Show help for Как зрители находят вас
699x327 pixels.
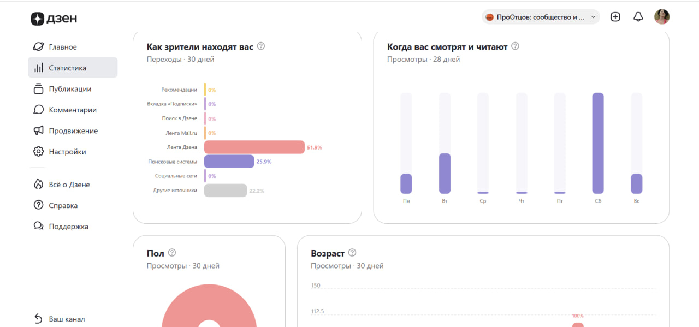pos(261,46)
